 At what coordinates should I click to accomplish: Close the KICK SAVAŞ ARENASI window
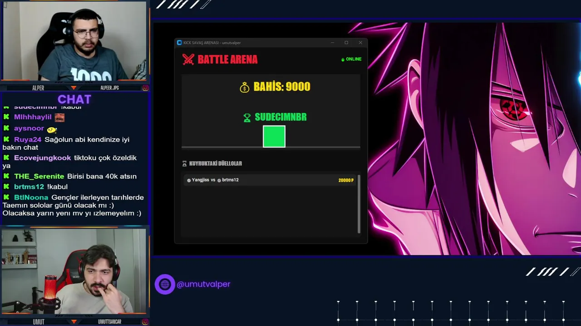click(360, 43)
